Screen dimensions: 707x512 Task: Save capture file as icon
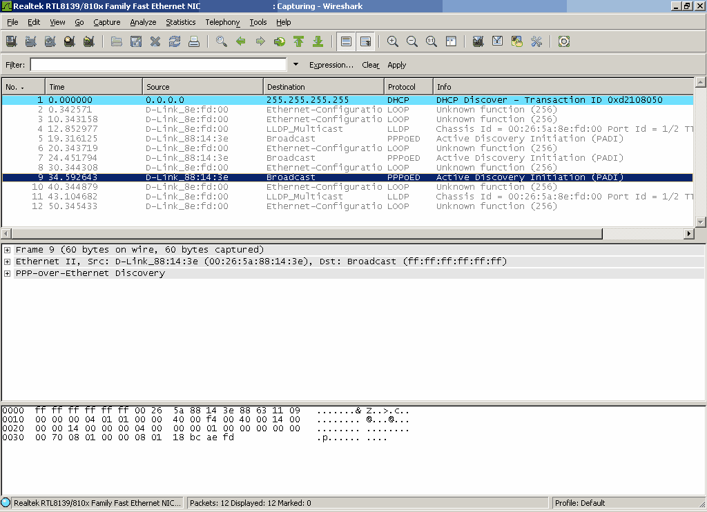(x=136, y=41)
